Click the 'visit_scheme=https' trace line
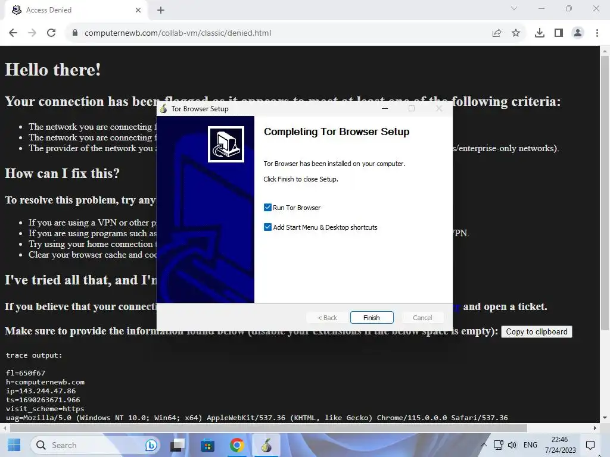610x457 pixels. [x=45, y=409]
